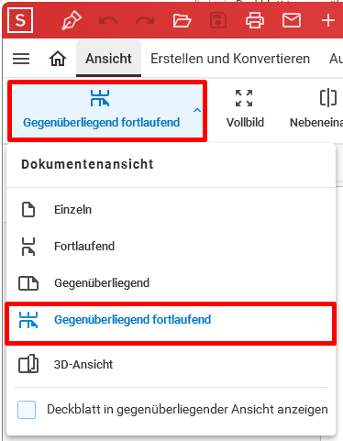Click the redo arrow icon
Viewport: 343px width, 441px height.
[145, 20]
